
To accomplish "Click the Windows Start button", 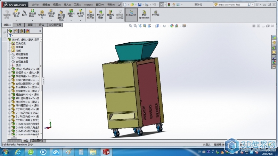I will (x=6, y=152).
